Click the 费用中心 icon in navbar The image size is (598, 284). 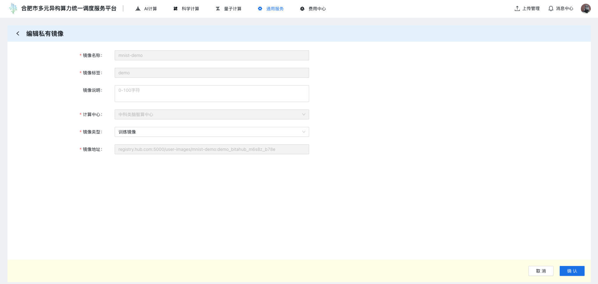pos(302,9)
